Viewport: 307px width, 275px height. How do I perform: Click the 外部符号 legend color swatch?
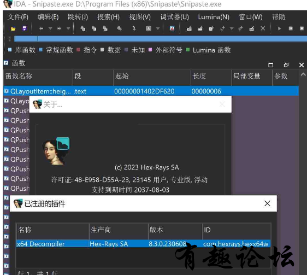click(150, 50)
